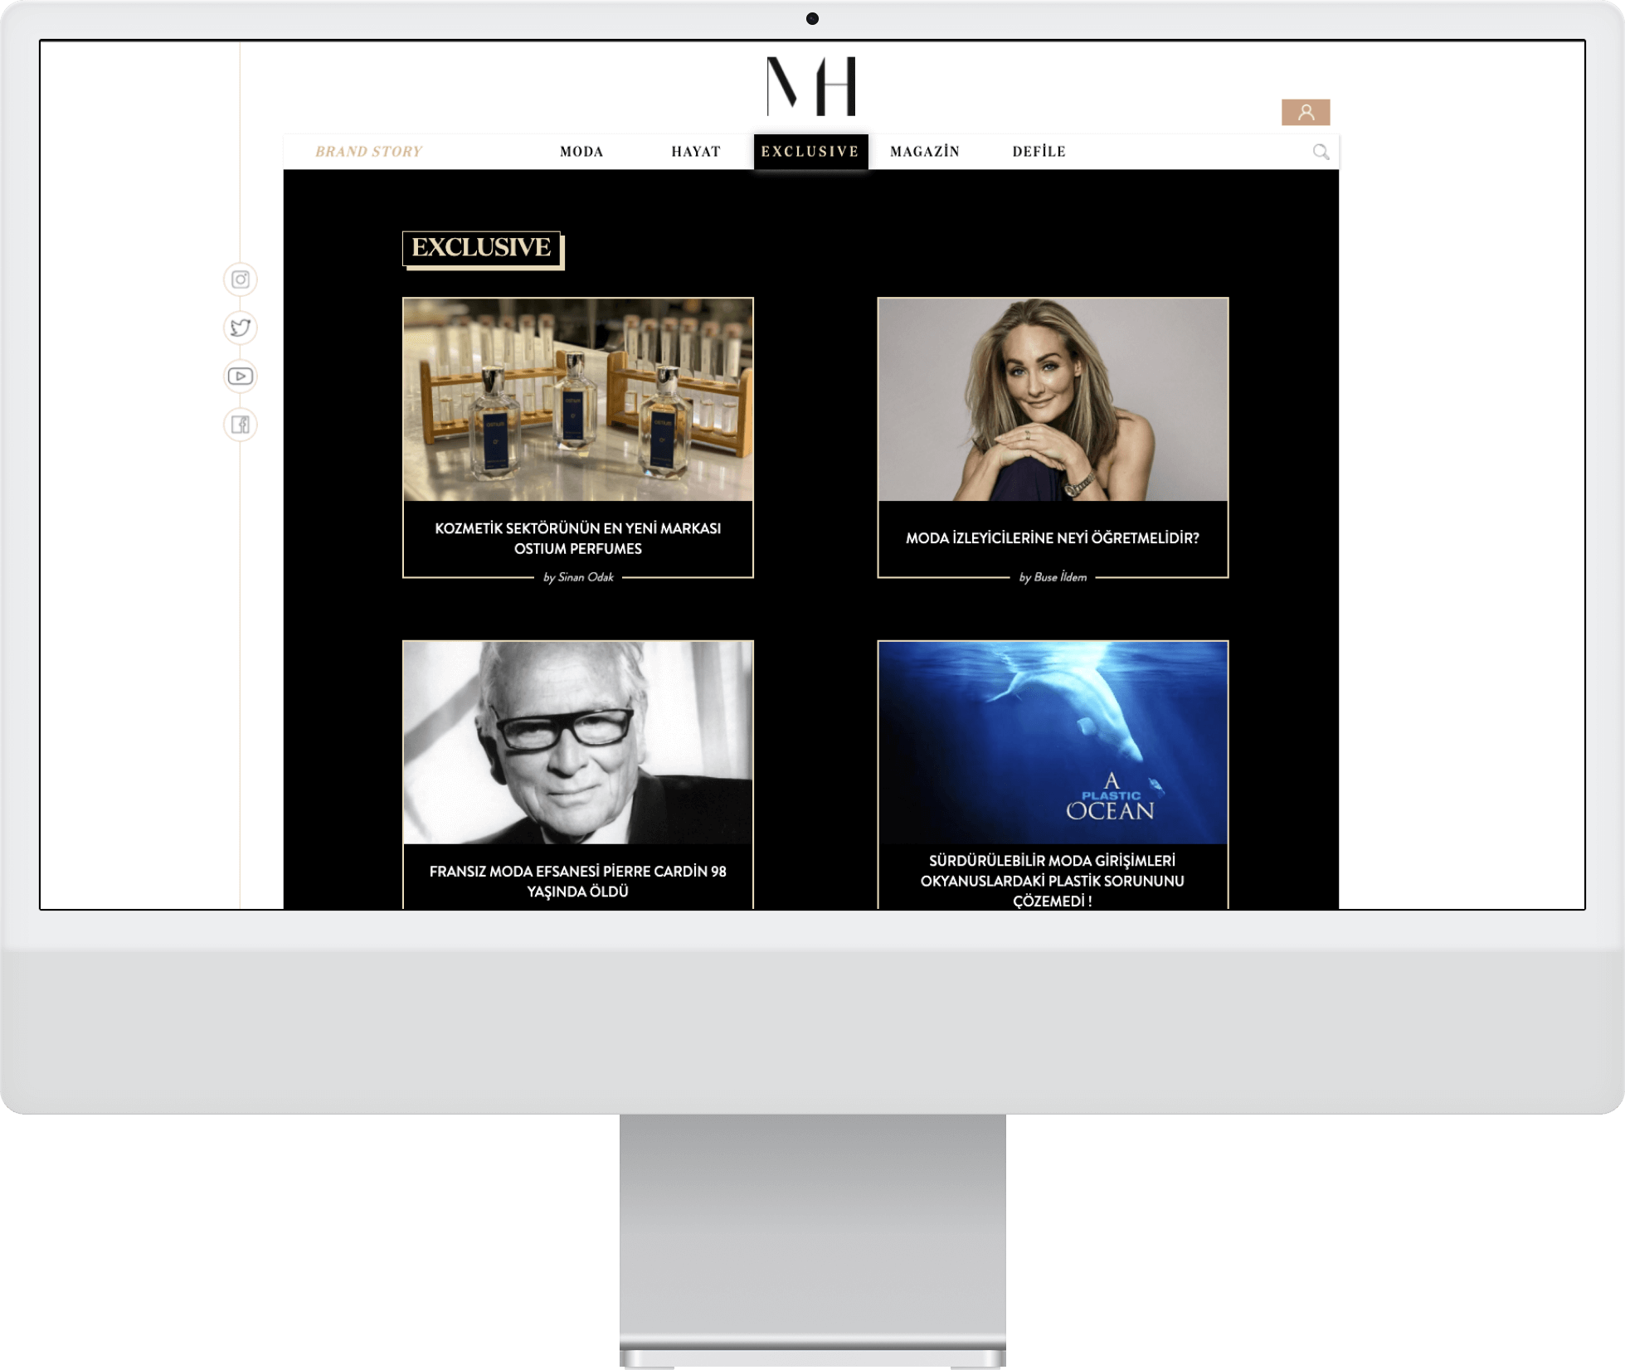Go to the Defile section

tap(1039, 152)
